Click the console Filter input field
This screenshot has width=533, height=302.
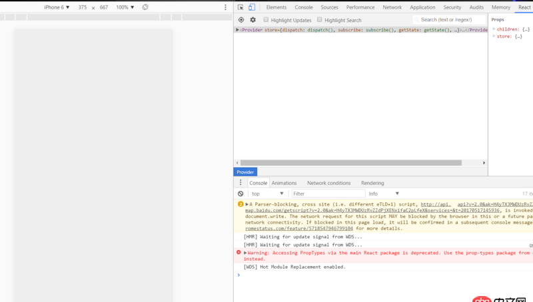pyautogui.click(x=326, y=194)
